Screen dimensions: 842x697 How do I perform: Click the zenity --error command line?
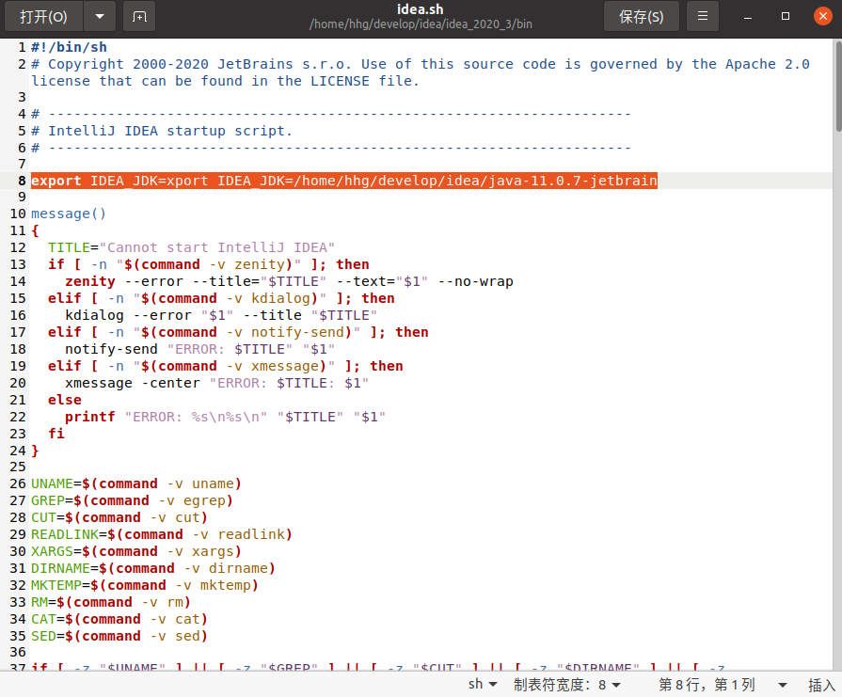pyautogui.click(x=289, y=281)
